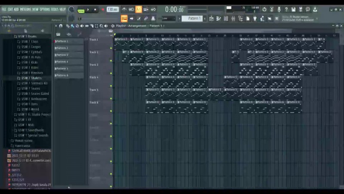Select Pattern 3 in picker list
Image resolution: width=344 pixels, height=194 pixels.
[x=69, y=55]
